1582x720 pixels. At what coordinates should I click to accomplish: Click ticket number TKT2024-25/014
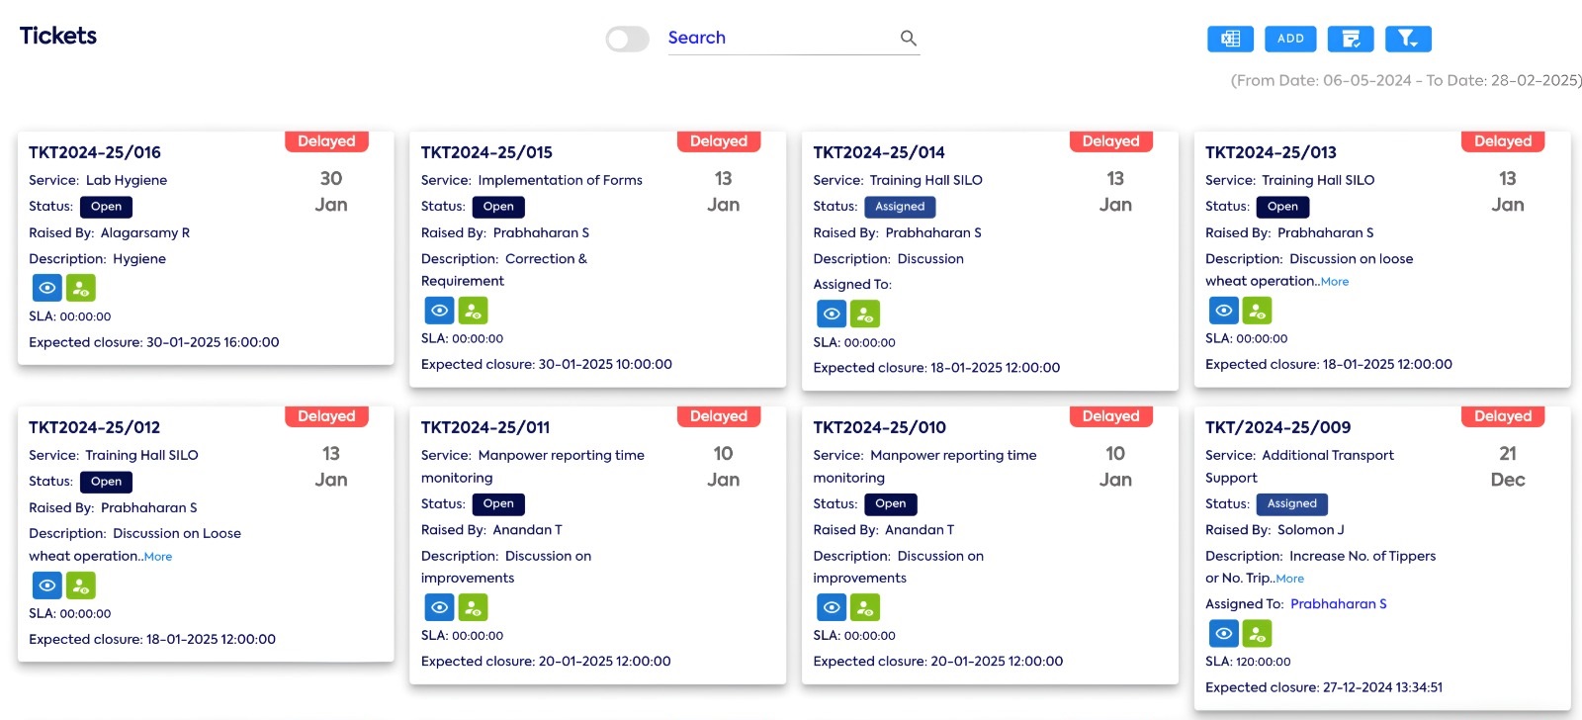coord(879,152)
